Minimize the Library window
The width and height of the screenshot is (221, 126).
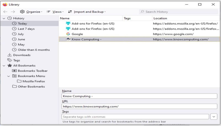pos(187,4)
